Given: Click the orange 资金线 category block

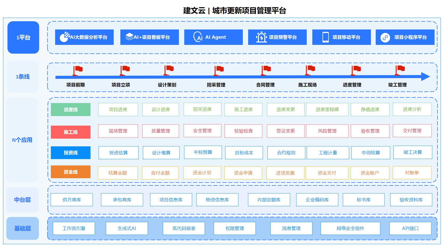Looking at the screenshot, I should 71,172.
